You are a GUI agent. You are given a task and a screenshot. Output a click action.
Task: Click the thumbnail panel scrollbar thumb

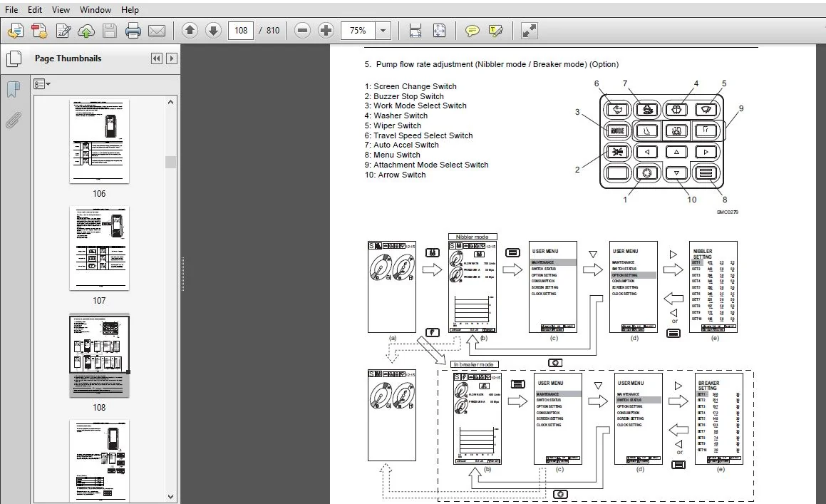click(x=170, y=162)
